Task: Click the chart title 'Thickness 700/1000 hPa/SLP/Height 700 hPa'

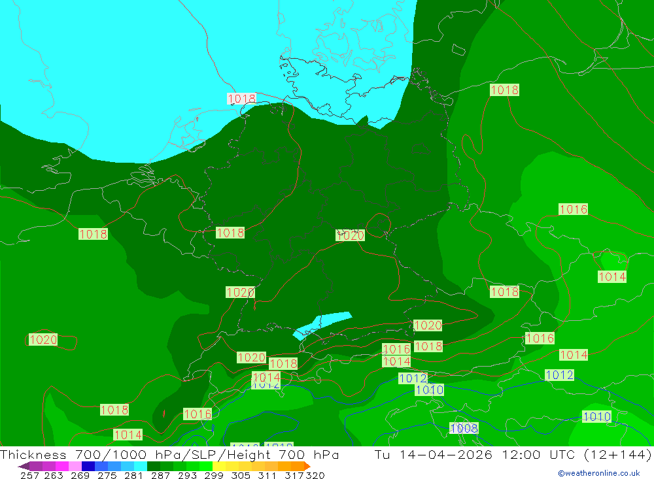Action: pos(169,454)
